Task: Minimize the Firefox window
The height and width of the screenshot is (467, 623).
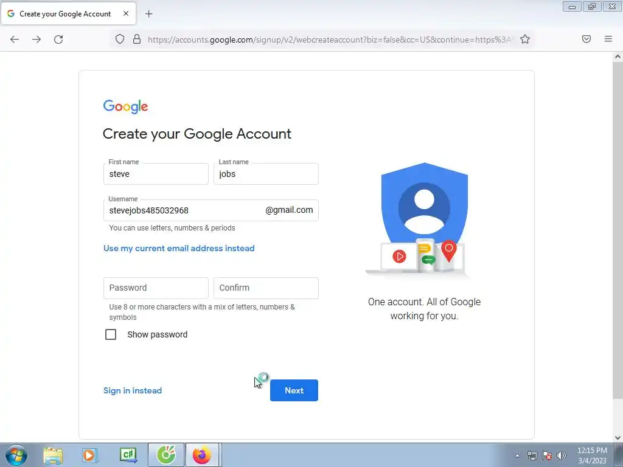Action: click(572, 7)
